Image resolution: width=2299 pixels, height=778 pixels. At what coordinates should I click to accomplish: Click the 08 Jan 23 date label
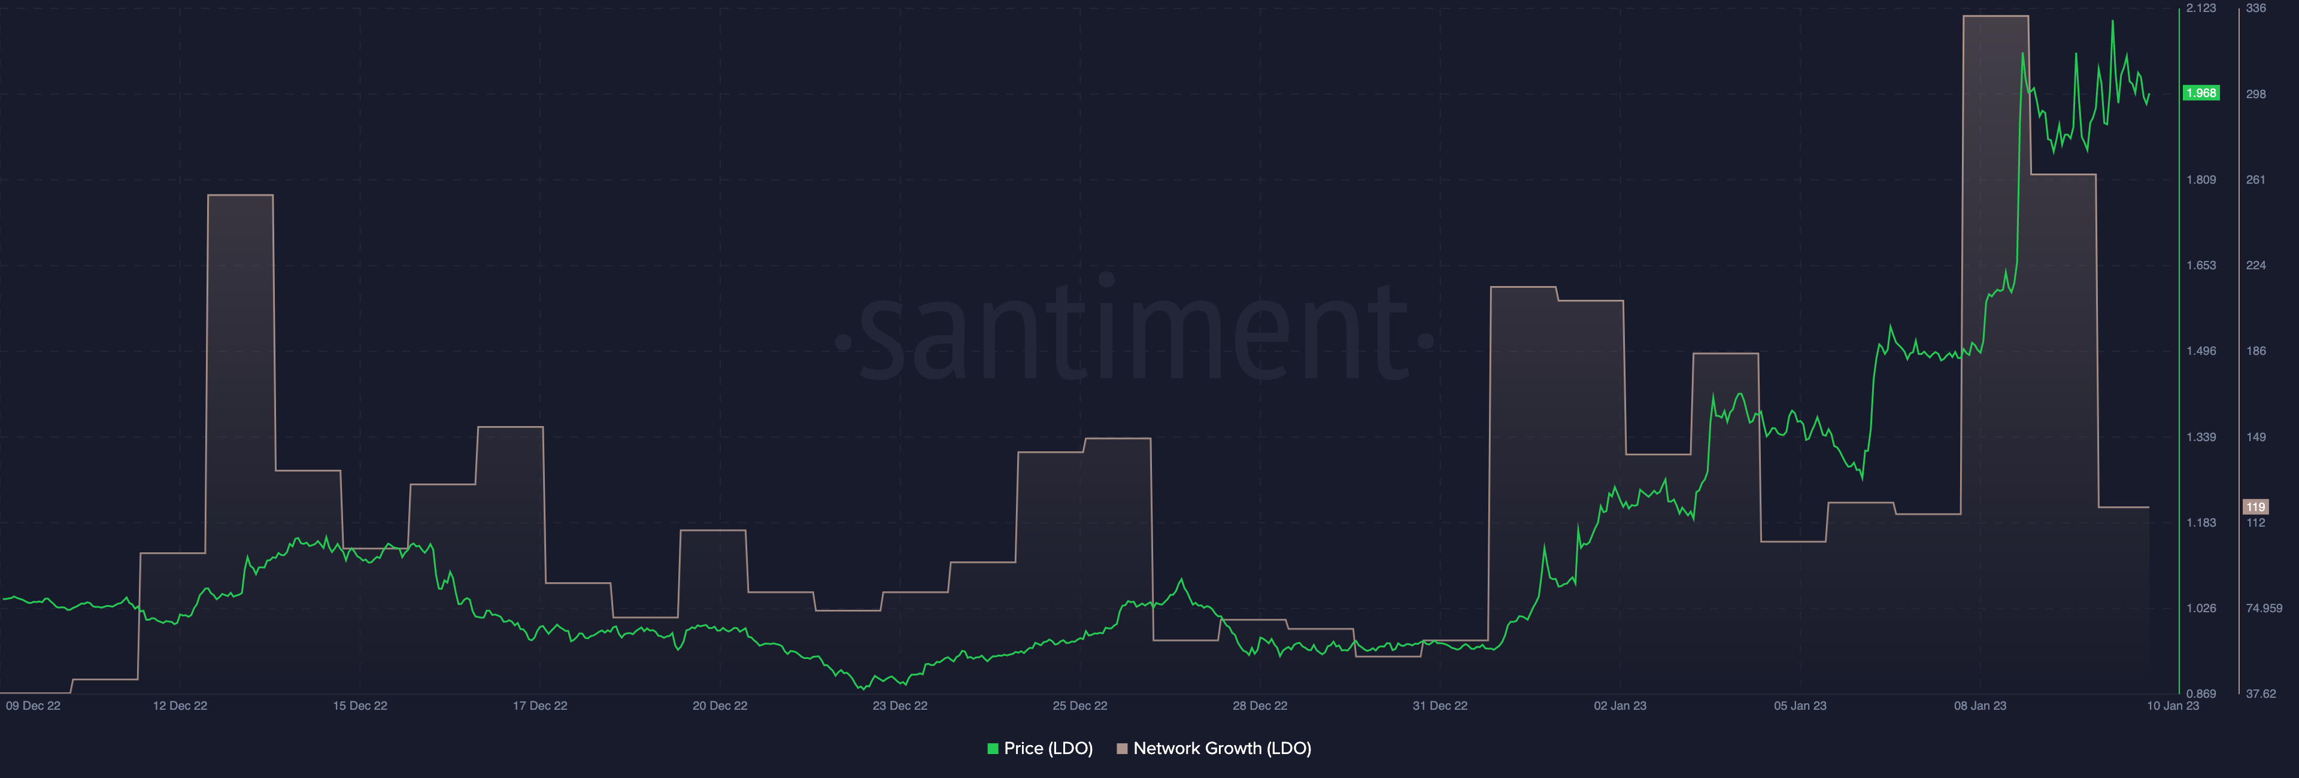[x=1979, y=706]
